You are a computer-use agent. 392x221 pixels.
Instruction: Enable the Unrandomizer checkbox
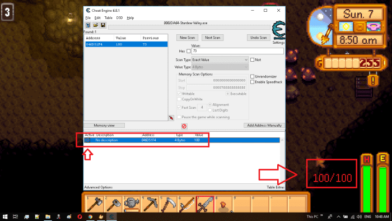(x=252, y=76)
